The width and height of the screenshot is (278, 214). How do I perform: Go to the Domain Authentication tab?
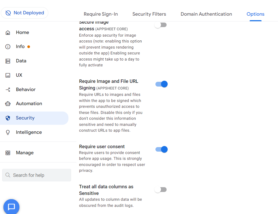click(x=206, y=14)
